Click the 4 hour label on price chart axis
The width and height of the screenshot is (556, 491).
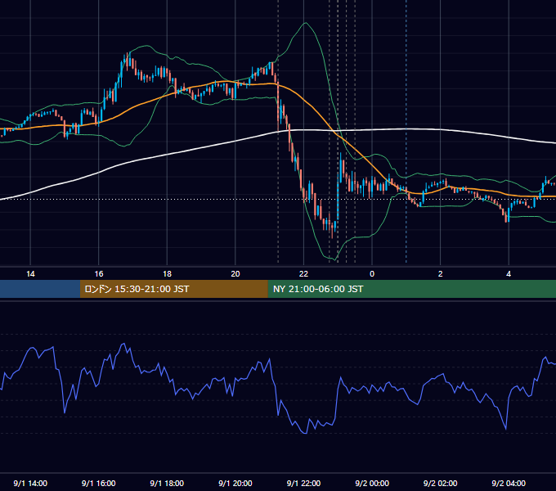(x=509, y=274)
